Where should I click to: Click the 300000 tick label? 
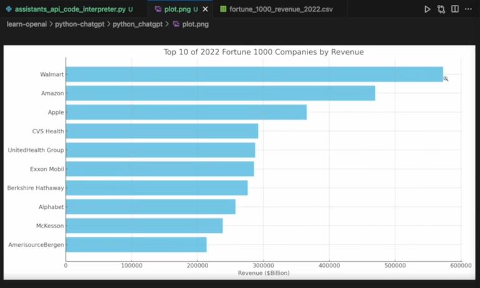pyautogui.click(x=263, y=266)
